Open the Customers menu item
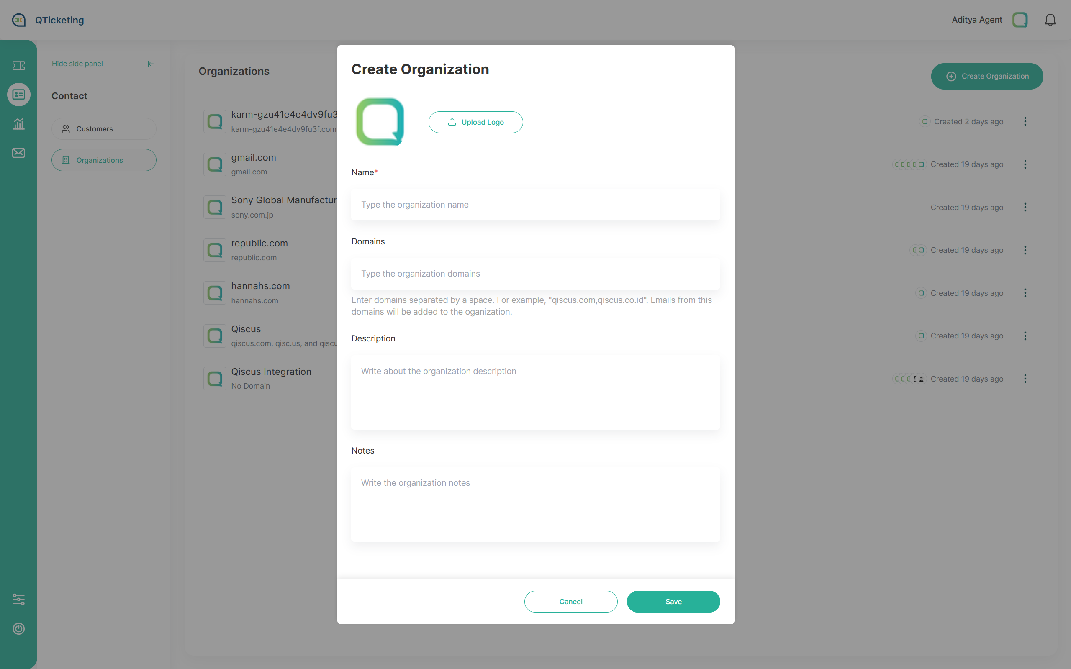The image size is (1071, 669). [104, 129]
